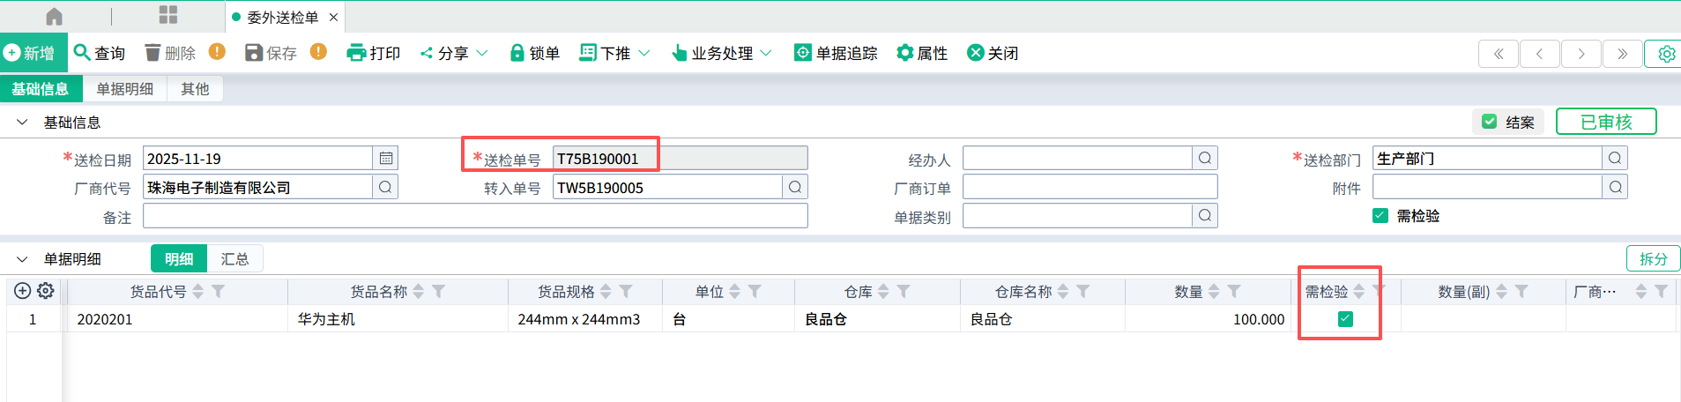1681x402 pixels.
Task: Toggle 需检验 checkbox in row 1
Action: click(1345, 319)
